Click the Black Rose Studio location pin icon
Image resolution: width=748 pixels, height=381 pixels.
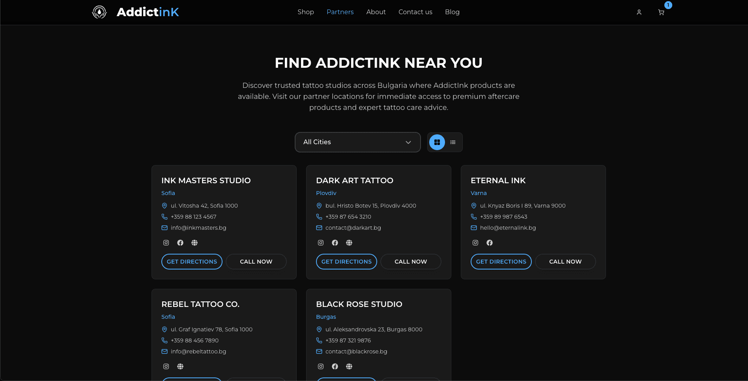pyautogui.click(x=319, y=329)
